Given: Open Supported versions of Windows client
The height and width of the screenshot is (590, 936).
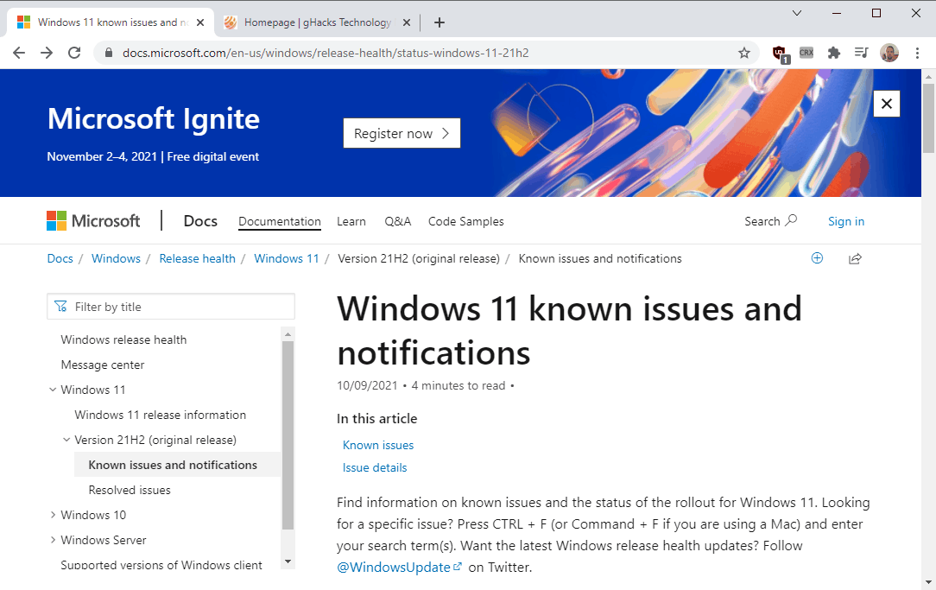Looking at the screenshot, I should [x=161, y=565].
